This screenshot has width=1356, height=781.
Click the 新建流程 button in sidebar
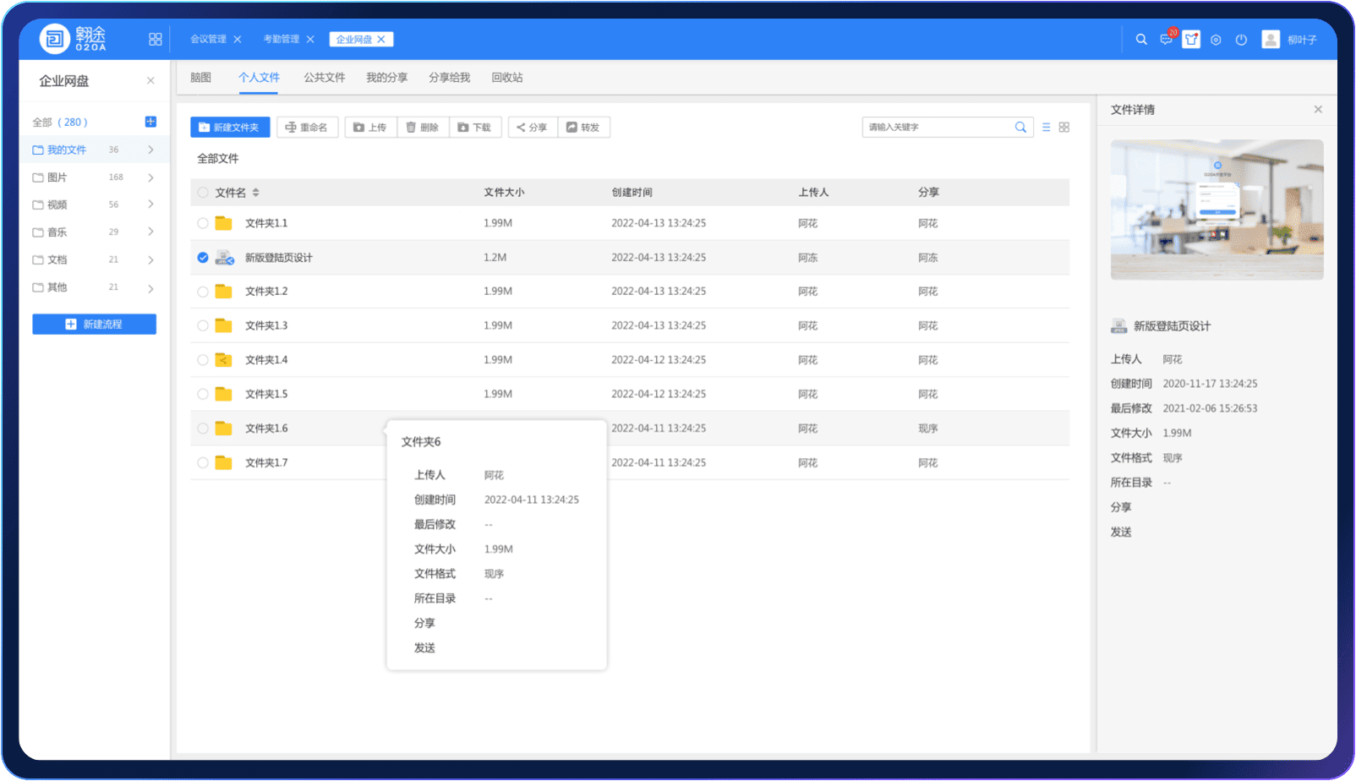coord(94,325)
